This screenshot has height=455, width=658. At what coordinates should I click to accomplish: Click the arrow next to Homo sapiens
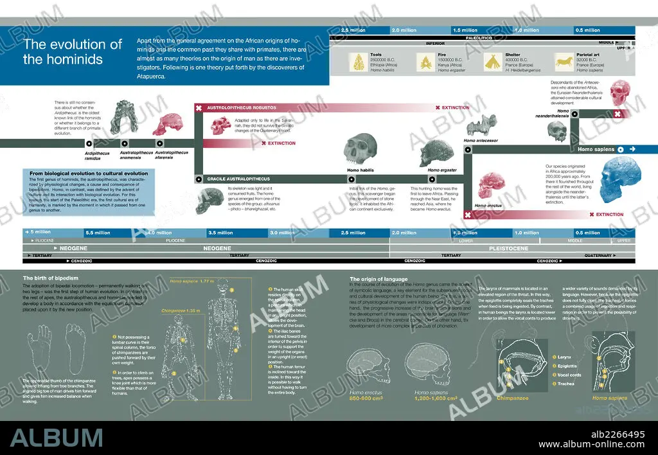click(x=632, y=149)
